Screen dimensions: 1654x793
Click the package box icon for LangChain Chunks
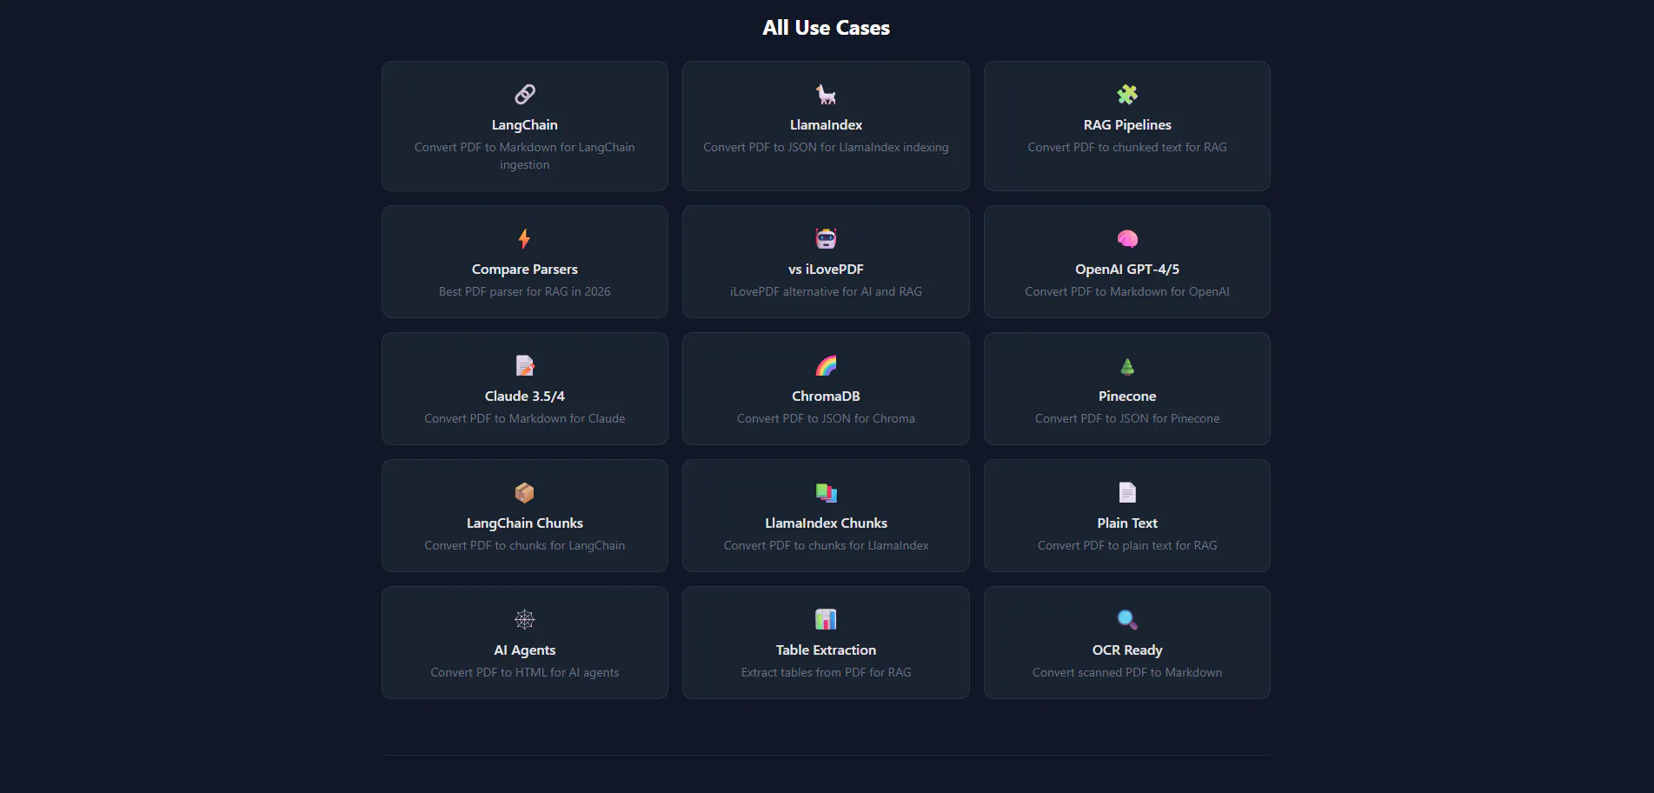(x=525, y=492)
